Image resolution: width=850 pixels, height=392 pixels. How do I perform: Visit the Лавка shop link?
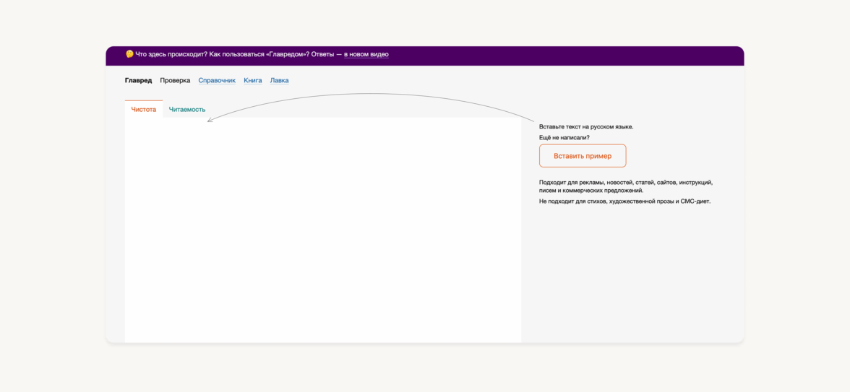279,81
